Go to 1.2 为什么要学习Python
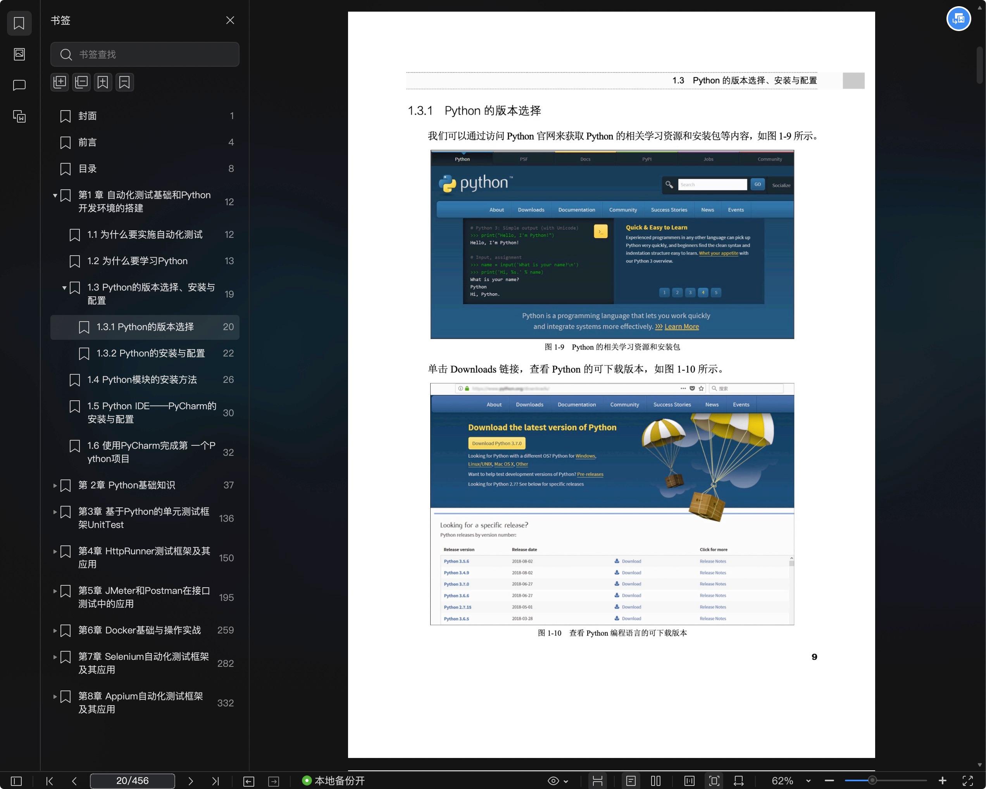Viewport: 986px width, 789px height. (x=145, y=261)
